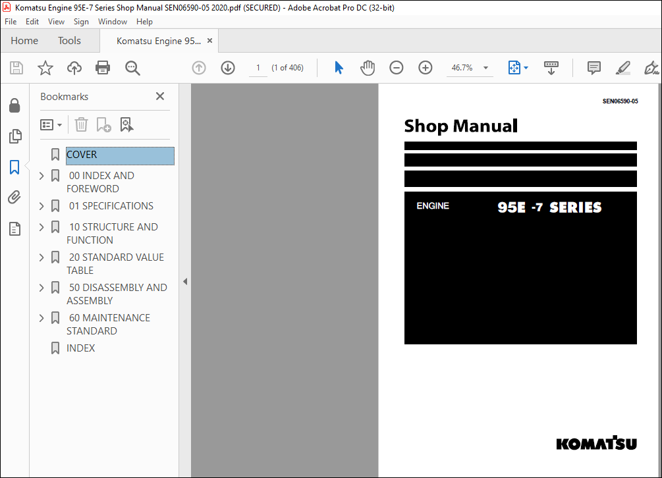Expand 50 DISASSEMBLY AND ASSEMBLY bookmark
The width and height of the screenshot is (662, 478).
pyautogui.click(x=41, y=288)
